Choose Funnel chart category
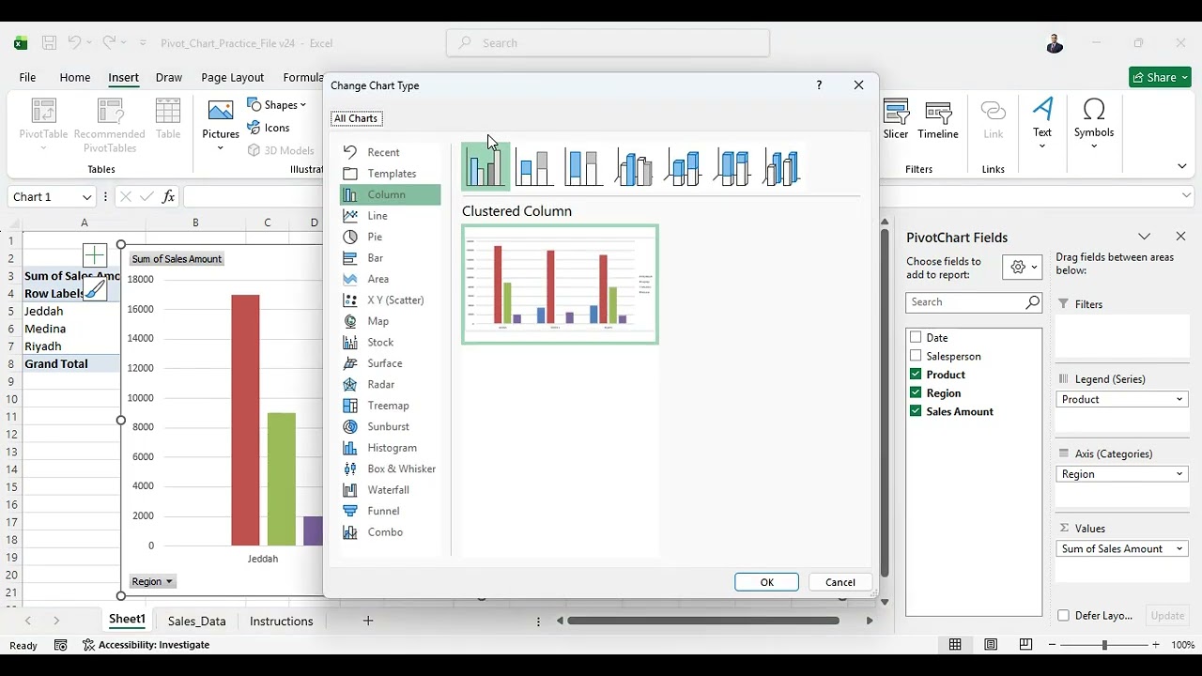 tap(390, 512)
